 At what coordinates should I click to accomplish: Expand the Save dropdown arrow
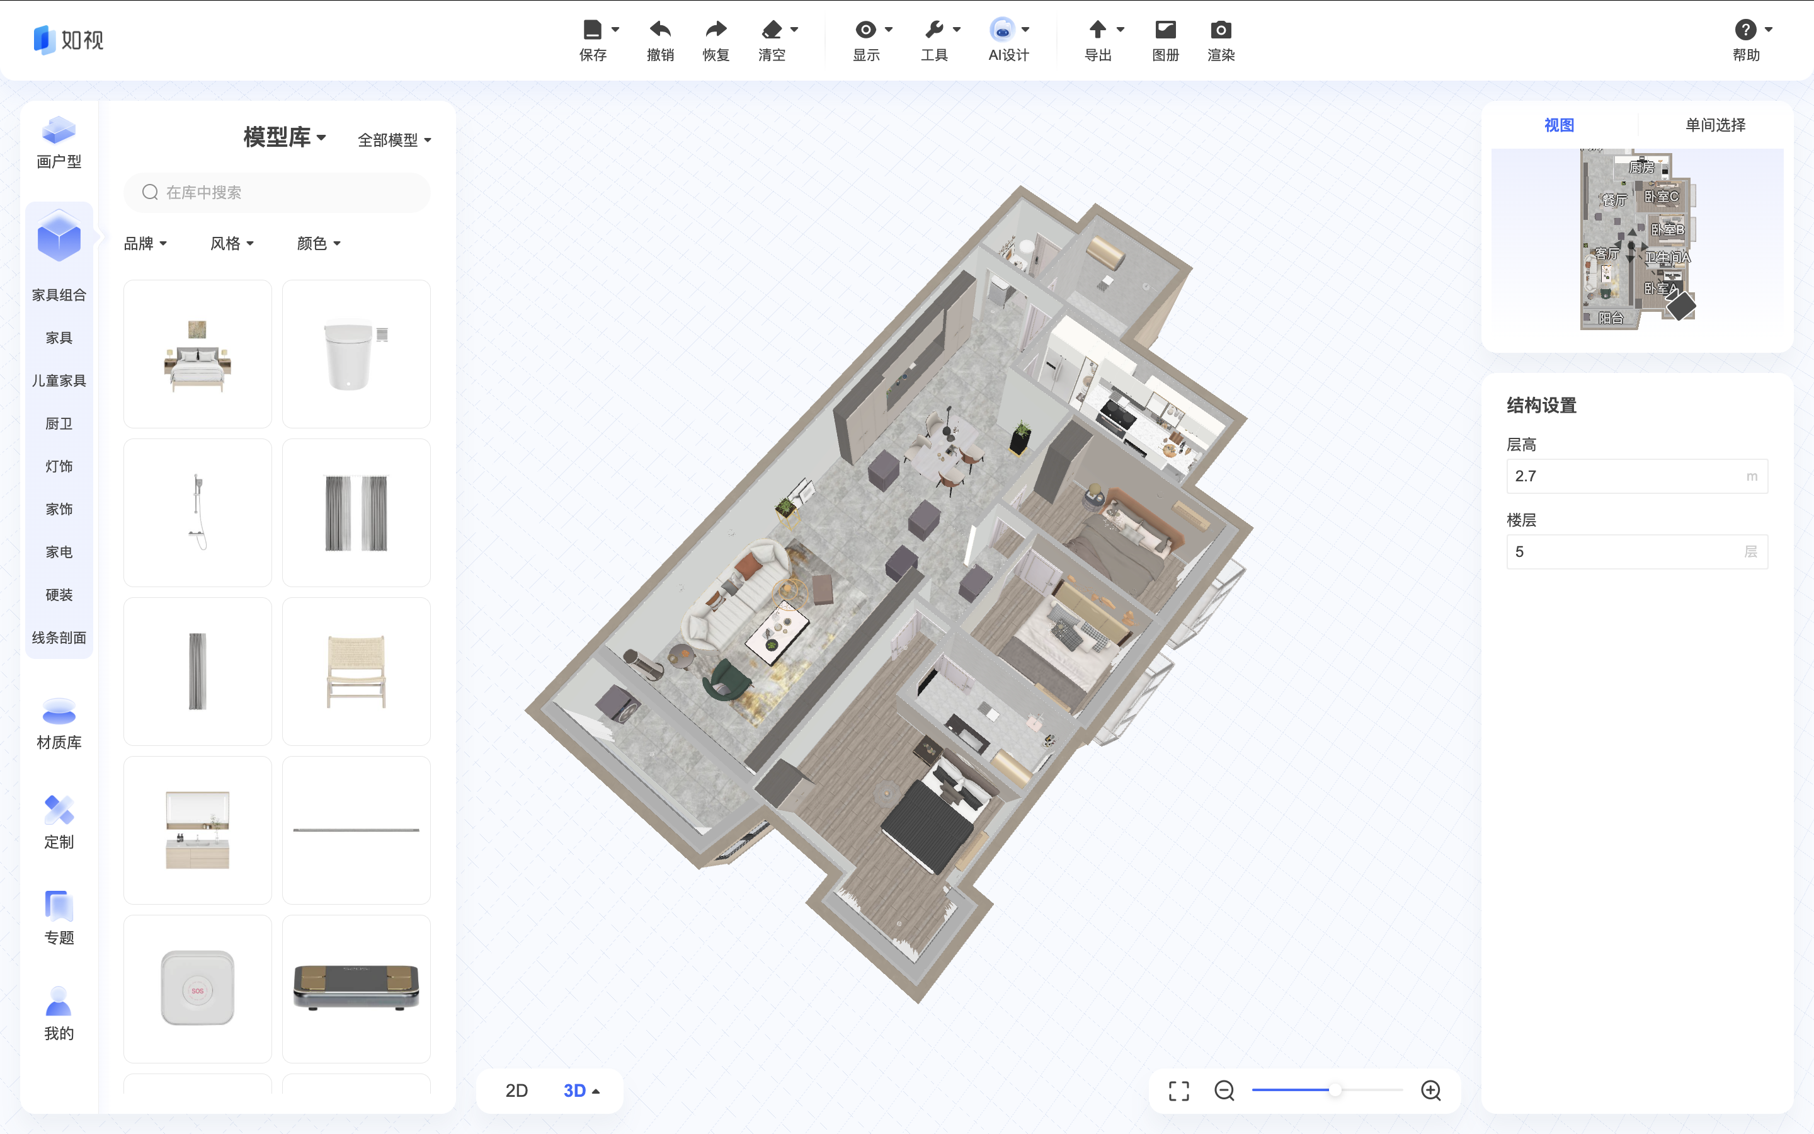point(615,30)
